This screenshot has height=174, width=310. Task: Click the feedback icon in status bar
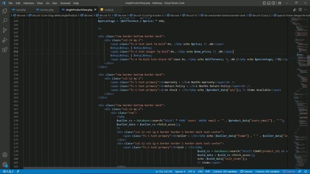300,172
